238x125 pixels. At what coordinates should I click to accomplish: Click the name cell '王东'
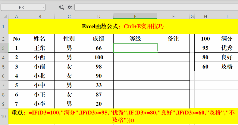click(x=39, y=48)
